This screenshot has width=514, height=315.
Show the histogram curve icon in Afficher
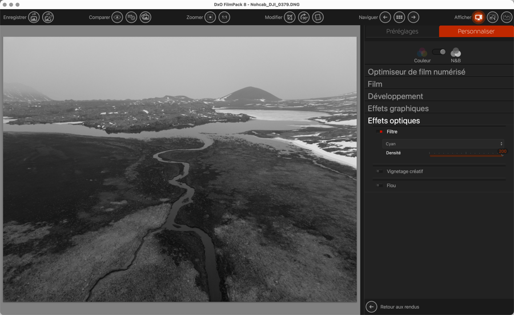pos(507,18)
